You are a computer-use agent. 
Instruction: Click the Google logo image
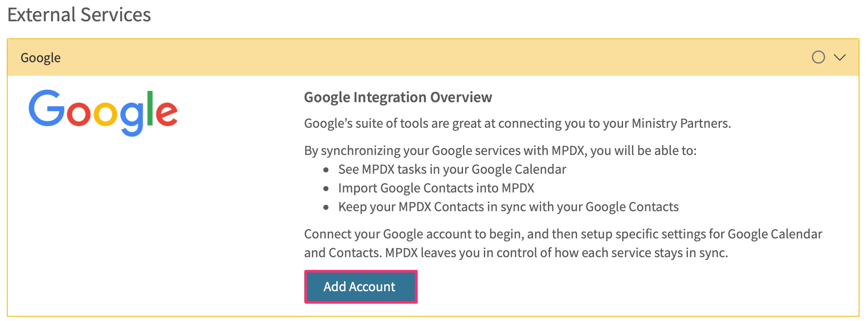(x=103, y=112)
